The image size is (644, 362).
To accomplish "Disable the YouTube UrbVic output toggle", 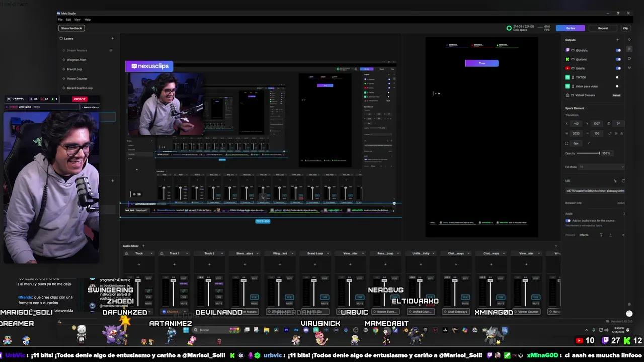I will click(x=618, y=68).
